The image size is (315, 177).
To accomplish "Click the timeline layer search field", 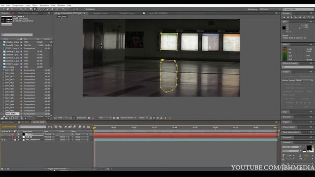I will tap(32, 127).
